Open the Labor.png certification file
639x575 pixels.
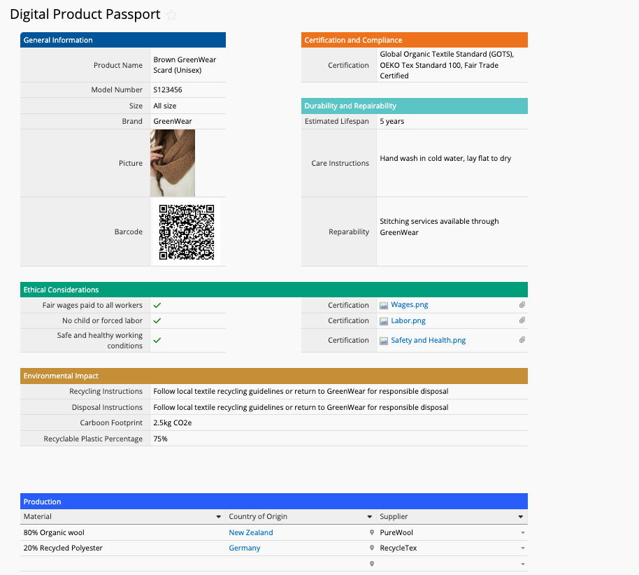tap(408, 321)
